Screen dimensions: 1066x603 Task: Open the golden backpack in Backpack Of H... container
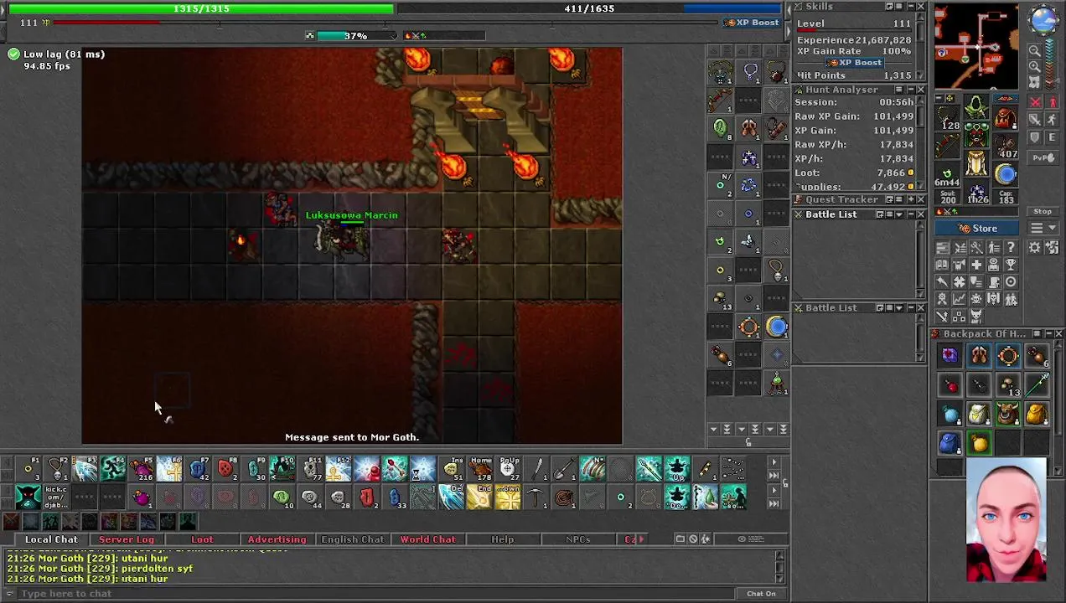1037,413
